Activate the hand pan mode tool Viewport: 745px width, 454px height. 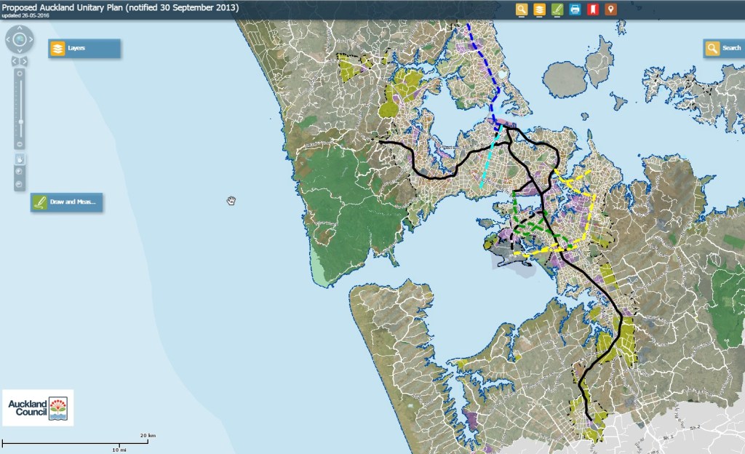20,159
